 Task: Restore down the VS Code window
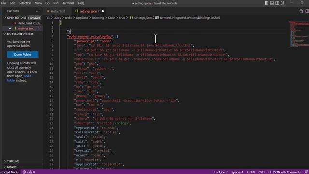coord(302,3)
